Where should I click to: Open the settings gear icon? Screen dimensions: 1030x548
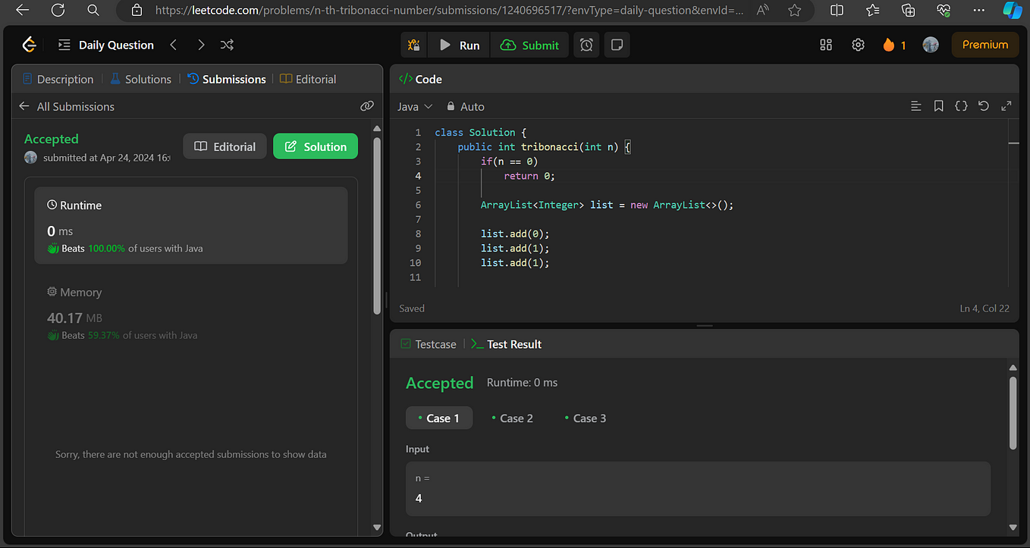click(x=858, y=45)
